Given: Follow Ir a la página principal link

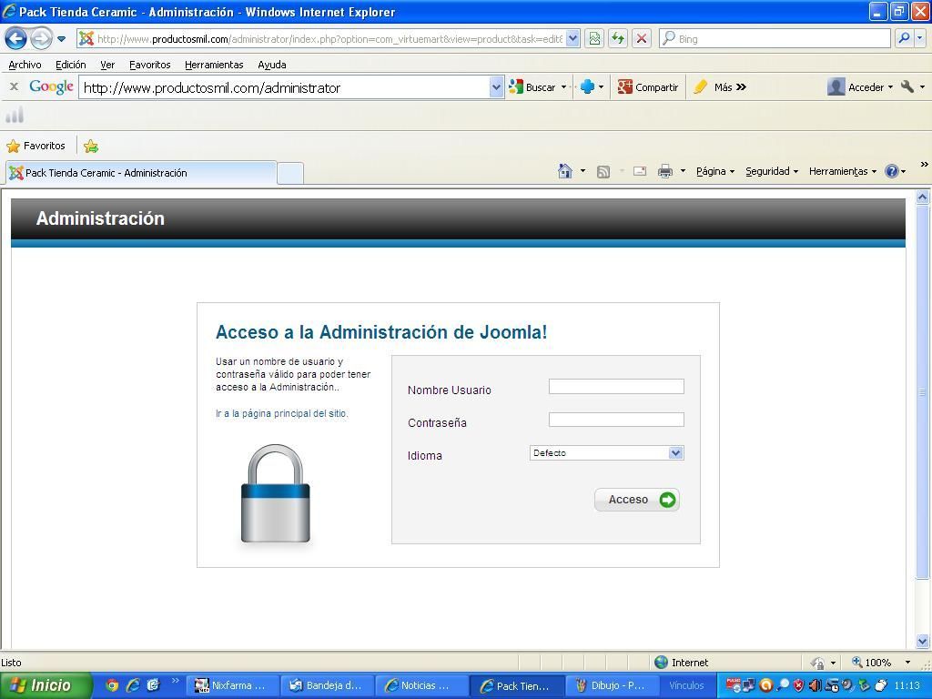Looking at the screenshot, I should tap(282, 413).
